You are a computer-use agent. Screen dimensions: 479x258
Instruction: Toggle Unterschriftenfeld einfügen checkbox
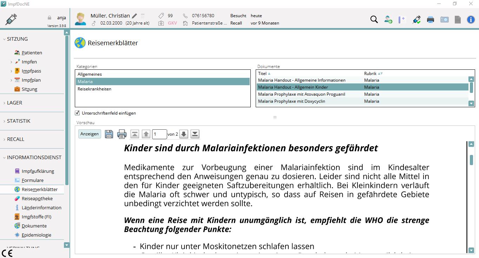(78, 113)
